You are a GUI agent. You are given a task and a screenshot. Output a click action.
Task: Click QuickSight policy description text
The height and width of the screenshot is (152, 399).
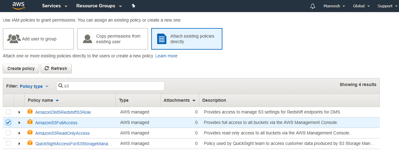pos(289,143)
